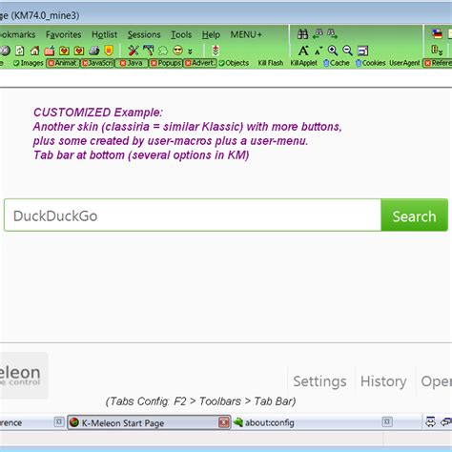This screenshot has width=452, height=452.
Task: Expand toolbar overflow chevron after smiley
Action: (190, 51)
